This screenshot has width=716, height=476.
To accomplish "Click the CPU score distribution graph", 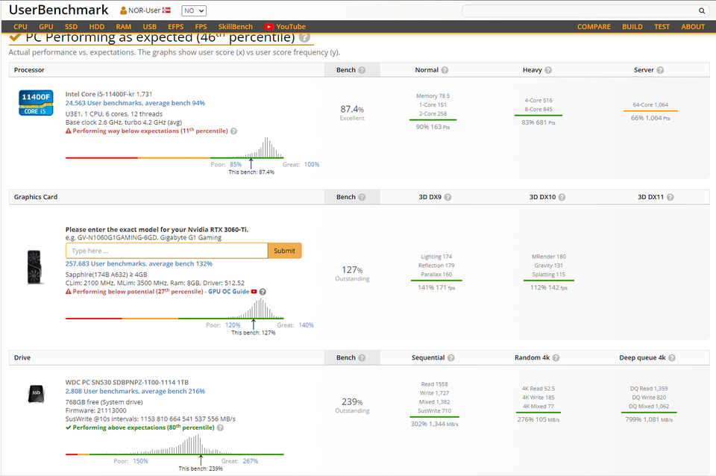I will (175, 148).
